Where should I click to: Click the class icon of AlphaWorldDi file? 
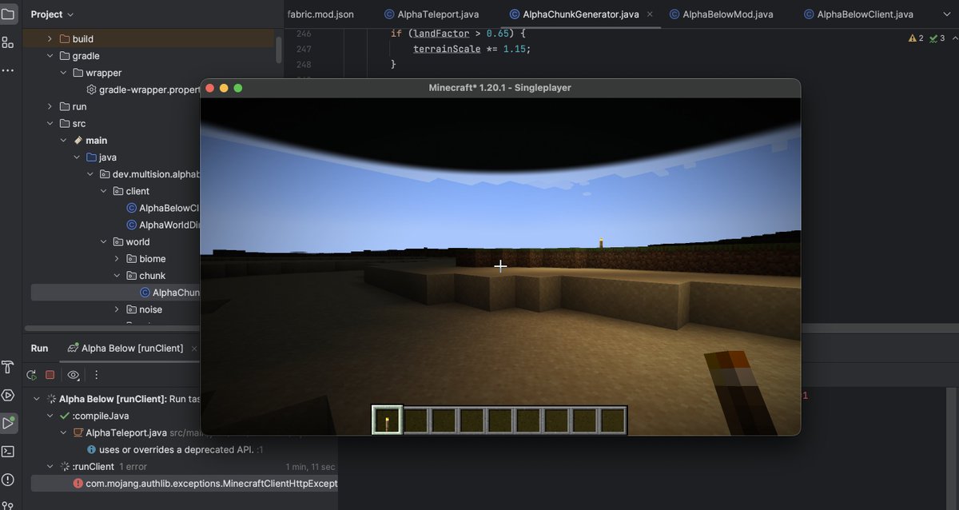click(x=132, y=225)
